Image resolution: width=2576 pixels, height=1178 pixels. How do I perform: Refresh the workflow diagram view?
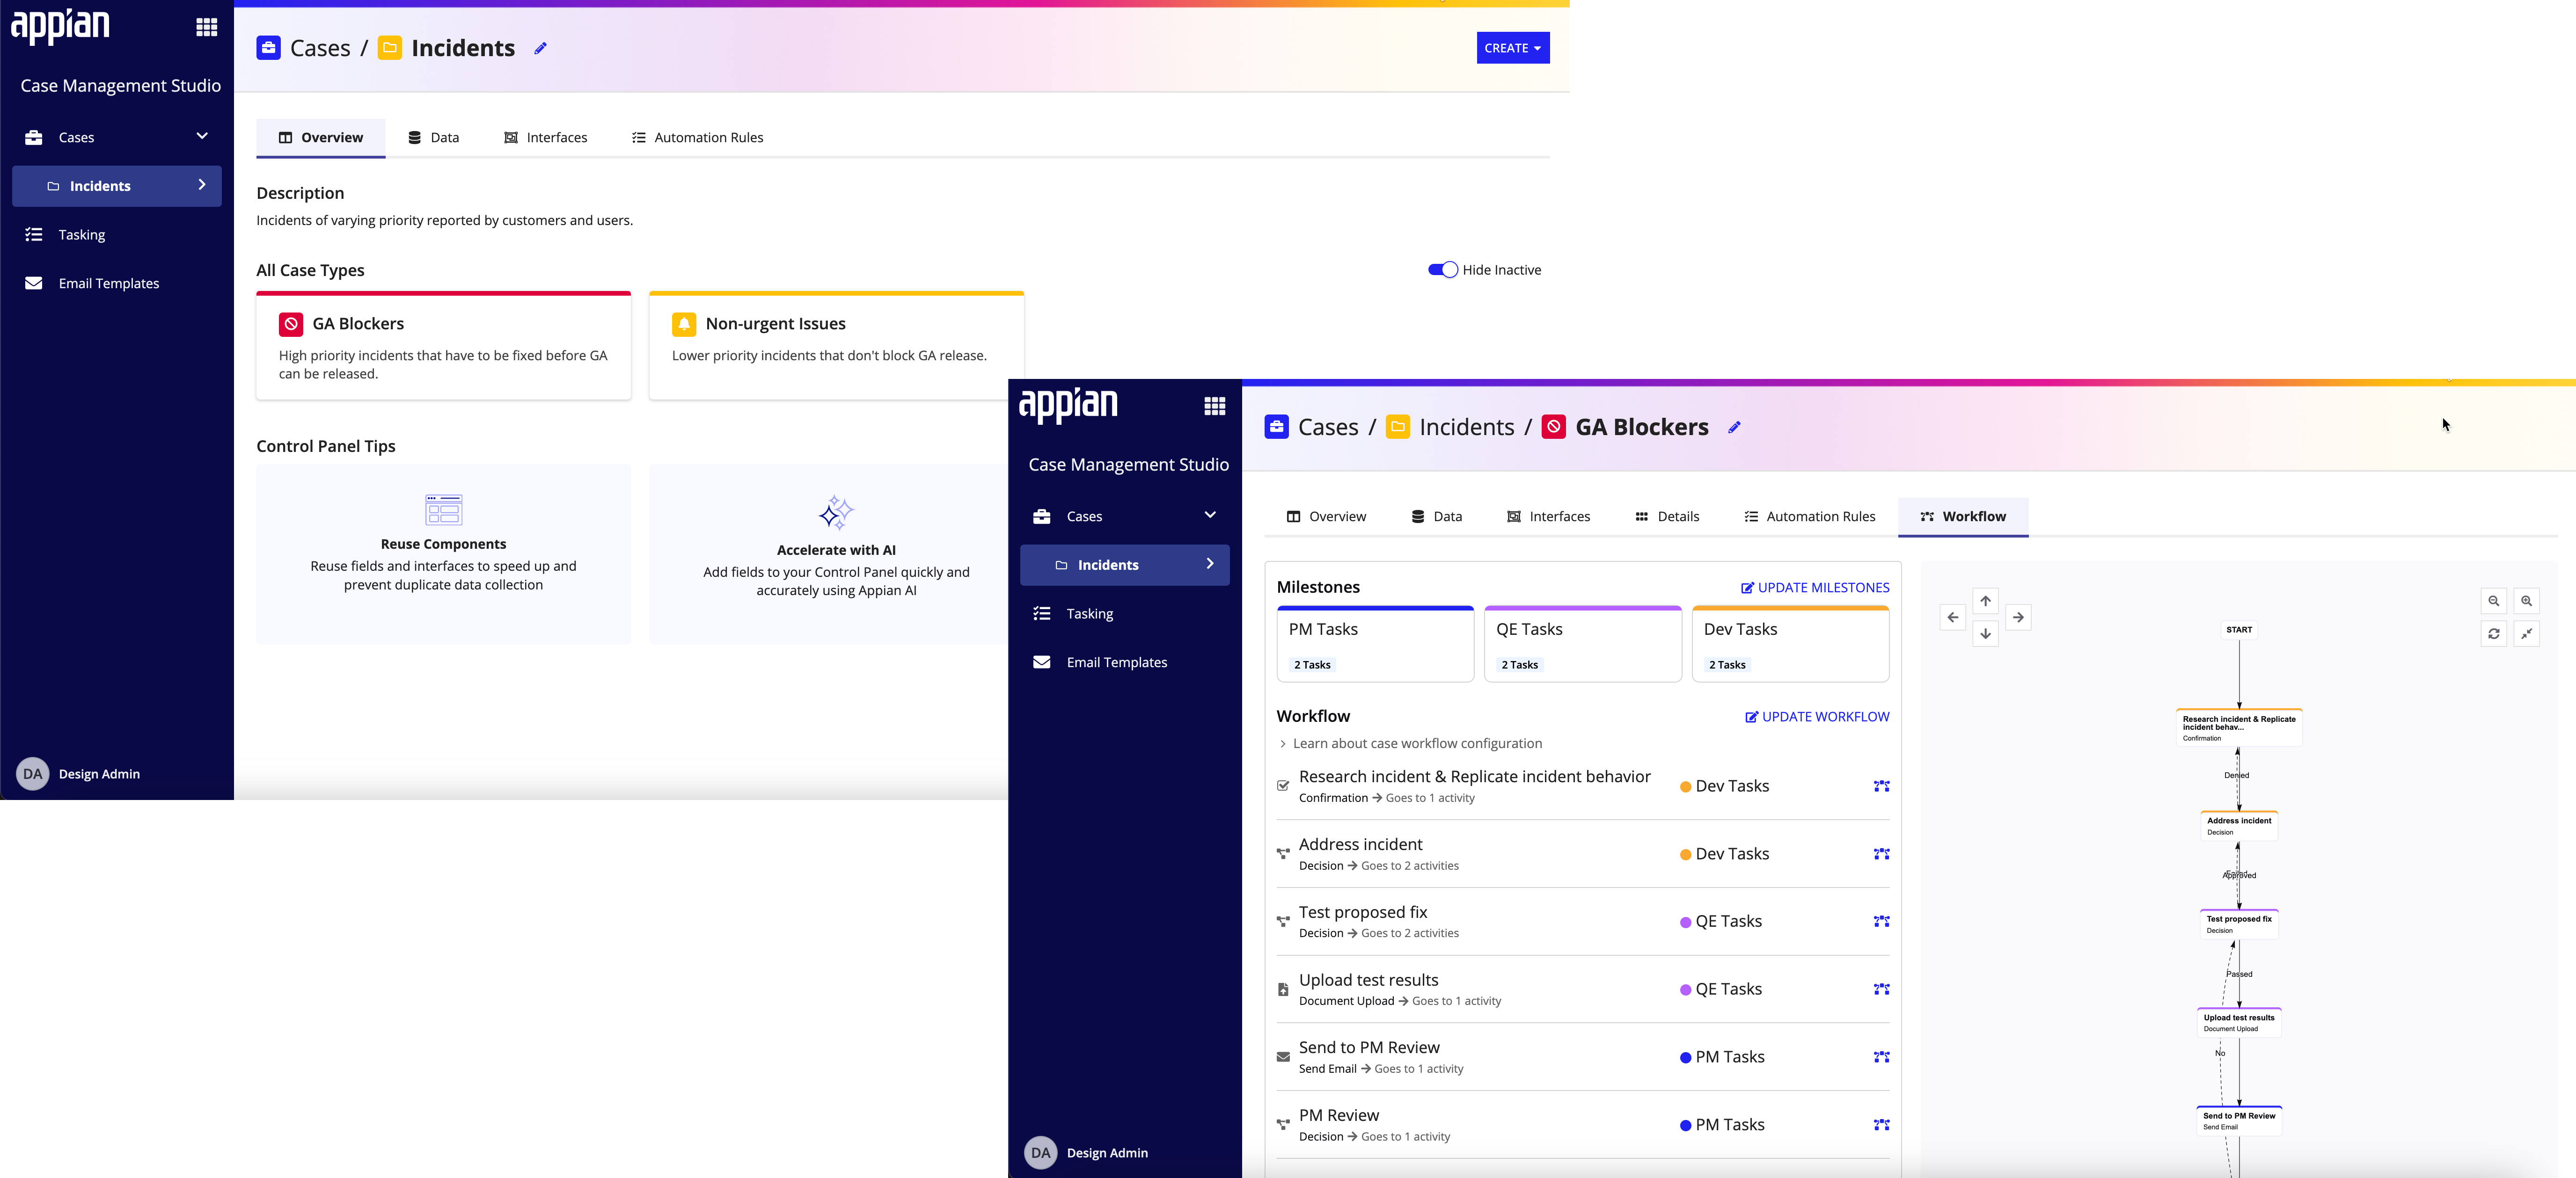pyautogui.click(x=2493, y=633)
